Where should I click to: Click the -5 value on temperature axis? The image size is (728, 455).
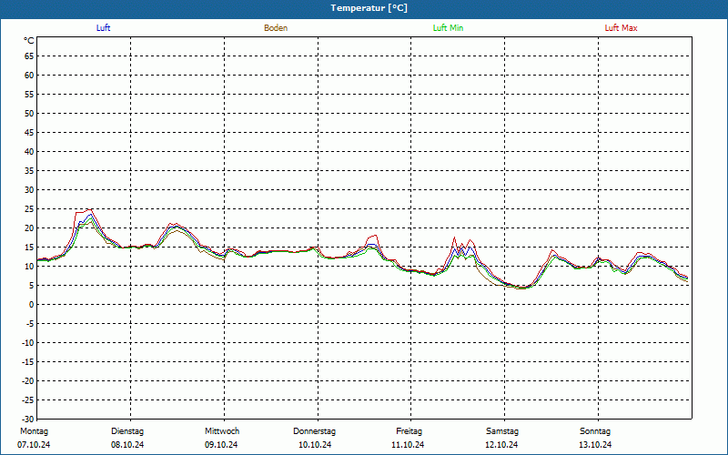(30, 324)
